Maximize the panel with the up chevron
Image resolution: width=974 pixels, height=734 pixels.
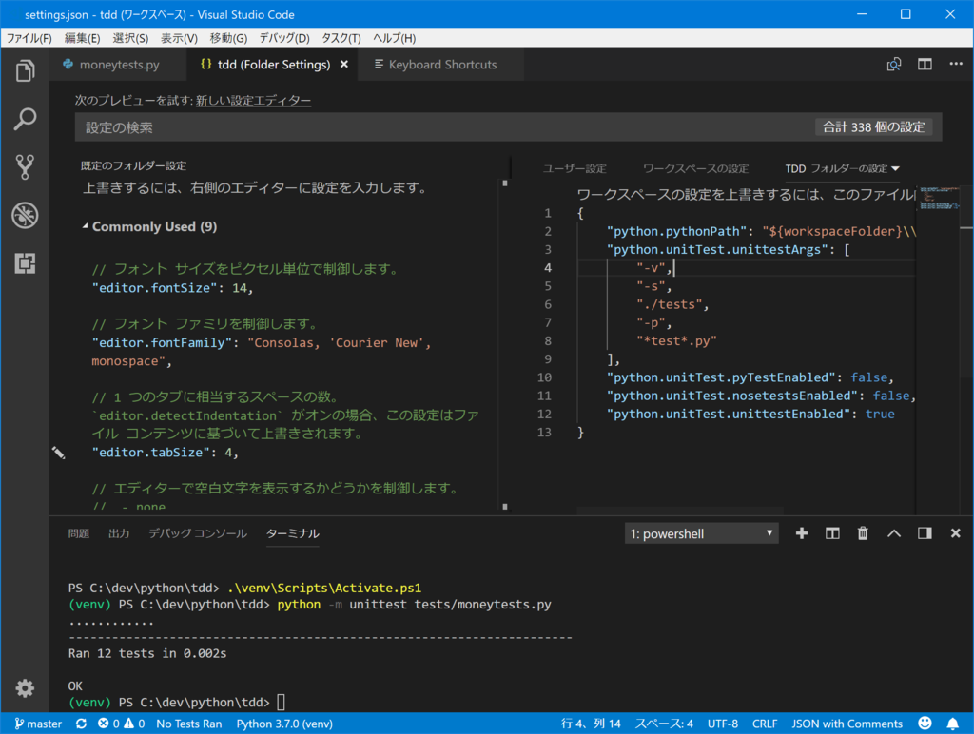(x=894, y=533)
